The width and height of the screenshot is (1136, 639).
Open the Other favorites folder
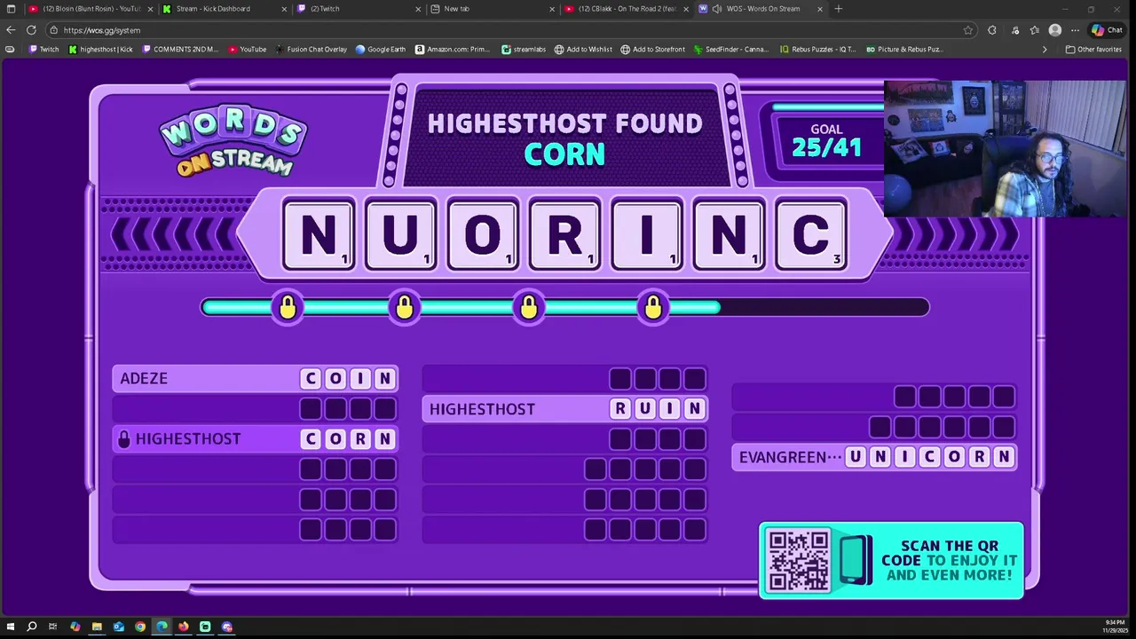(1093, 50)
